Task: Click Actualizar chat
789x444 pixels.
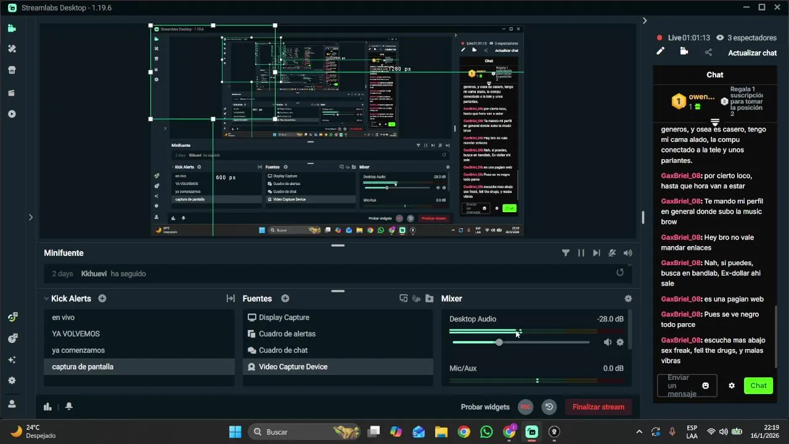Action: (x=752, y=53)
